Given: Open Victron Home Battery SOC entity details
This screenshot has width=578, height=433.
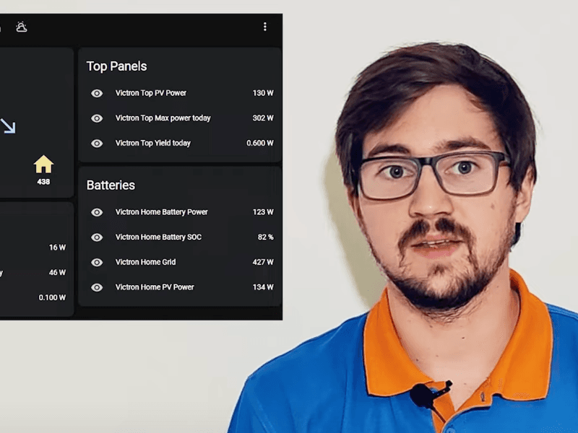Looking at the screenshot, I should (x=180, y=237).
